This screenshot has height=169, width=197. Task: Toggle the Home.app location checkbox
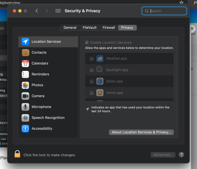point(92,93)
